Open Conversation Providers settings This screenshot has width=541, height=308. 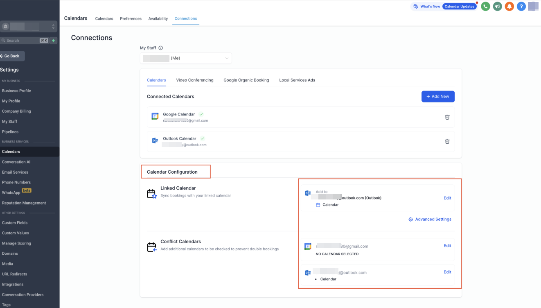tap(23, 294)
